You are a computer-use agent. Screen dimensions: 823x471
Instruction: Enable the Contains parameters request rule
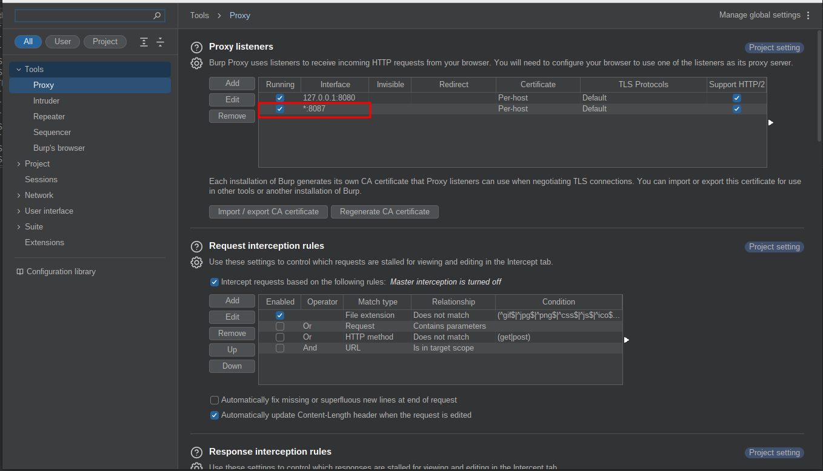coord(280,326)
